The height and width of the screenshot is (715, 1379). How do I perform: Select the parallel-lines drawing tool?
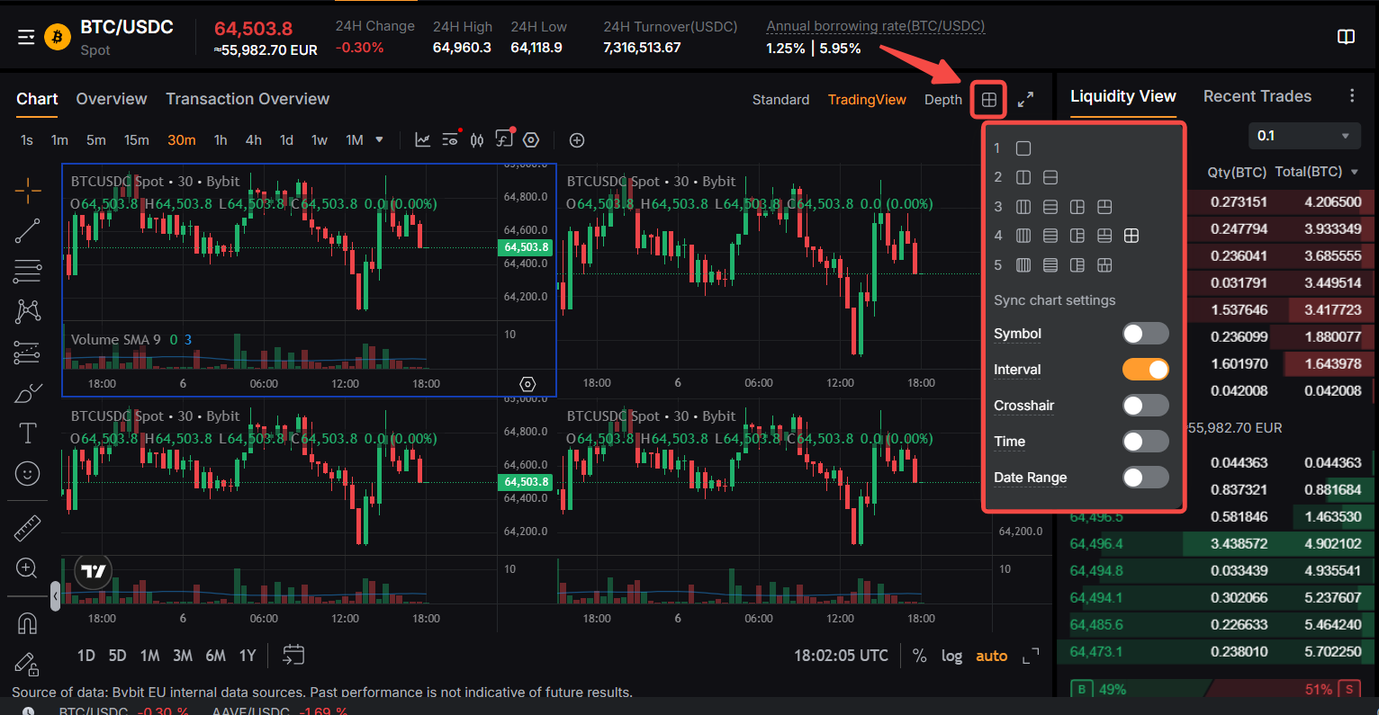coord(28,271)
